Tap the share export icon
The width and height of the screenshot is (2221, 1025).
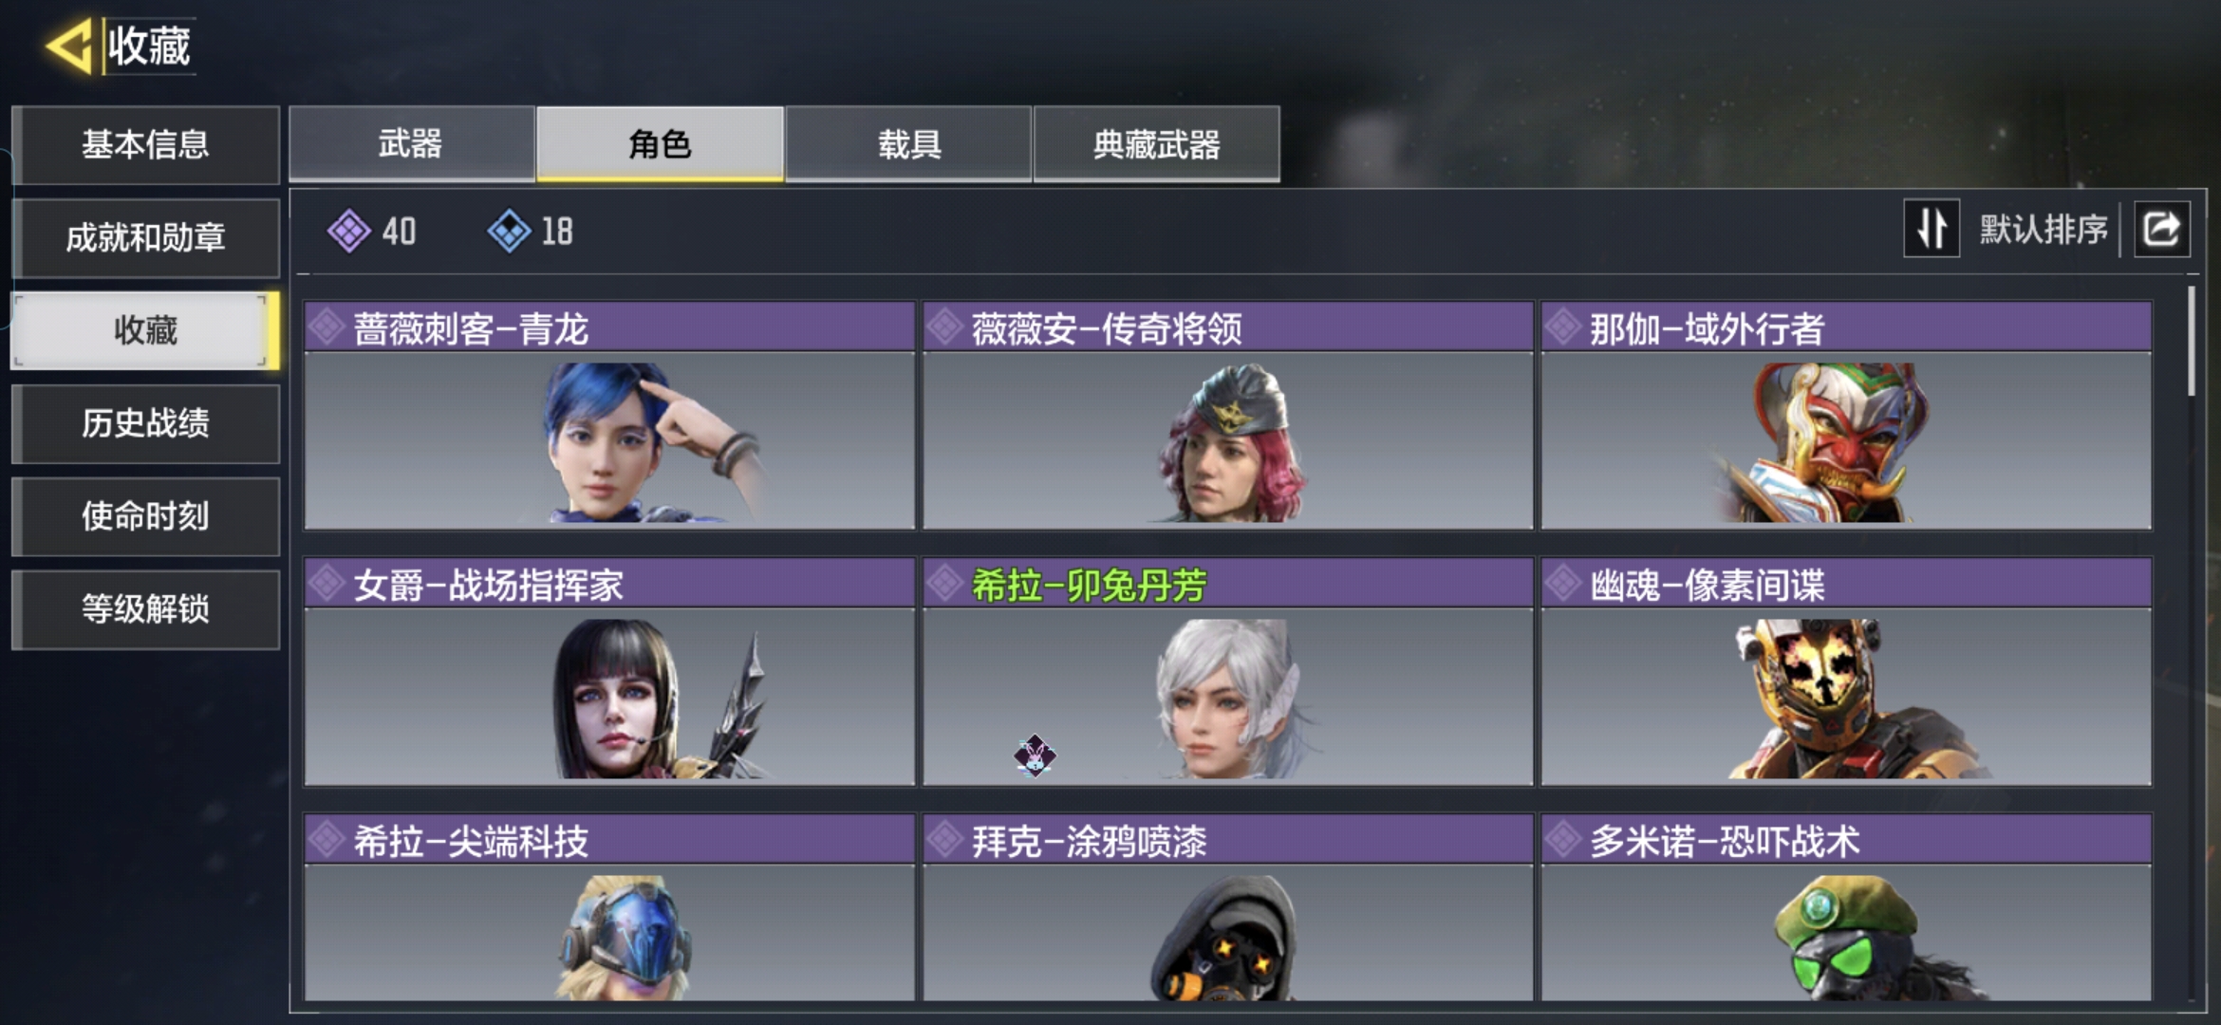(2161, 229)
